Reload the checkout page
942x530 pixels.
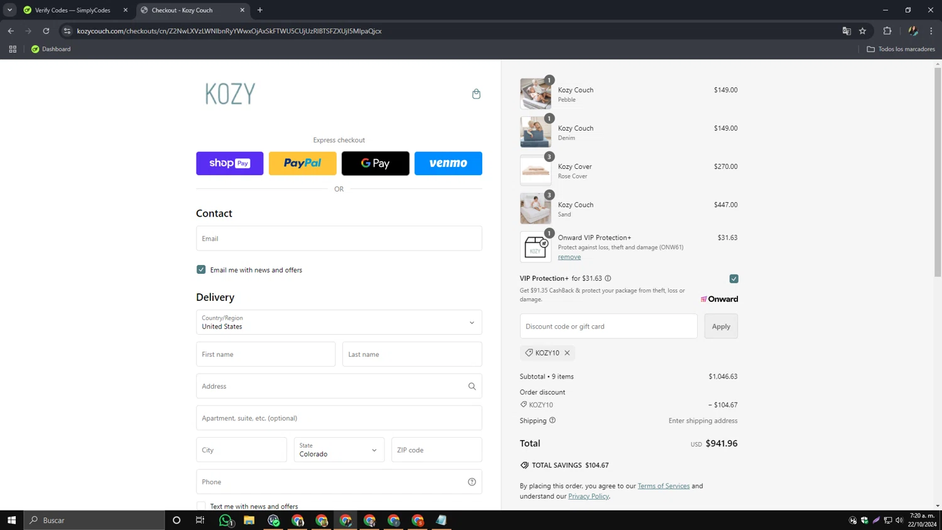(46, 31)
